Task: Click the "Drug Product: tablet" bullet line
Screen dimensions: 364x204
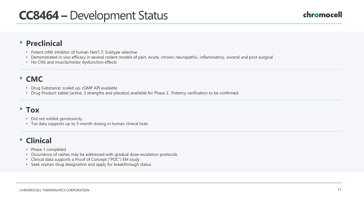Action: click(134, 93)
